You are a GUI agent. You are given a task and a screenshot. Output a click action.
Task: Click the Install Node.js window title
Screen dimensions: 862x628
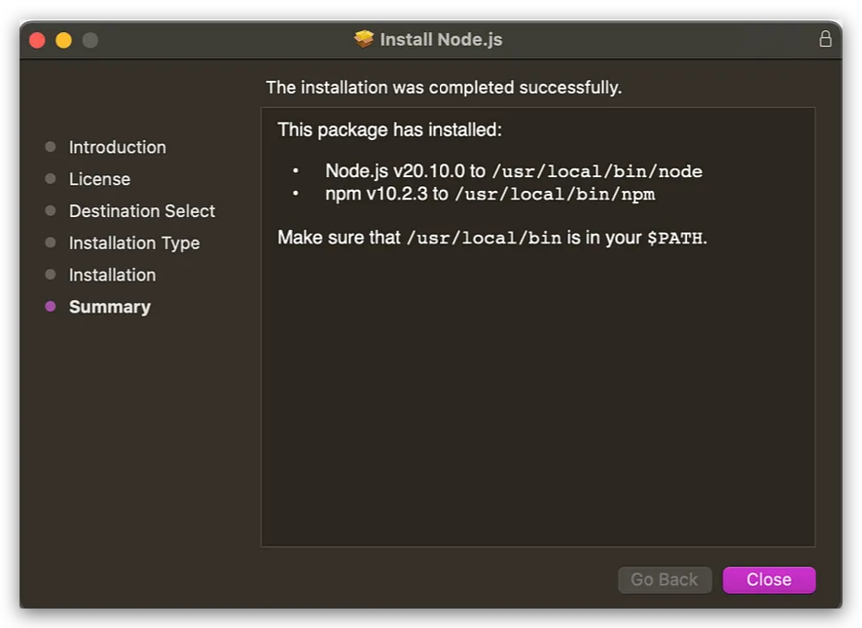(x=441, y=40)
